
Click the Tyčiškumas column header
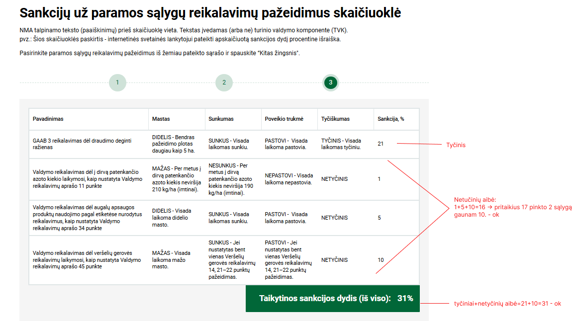[x=335, y=119]
